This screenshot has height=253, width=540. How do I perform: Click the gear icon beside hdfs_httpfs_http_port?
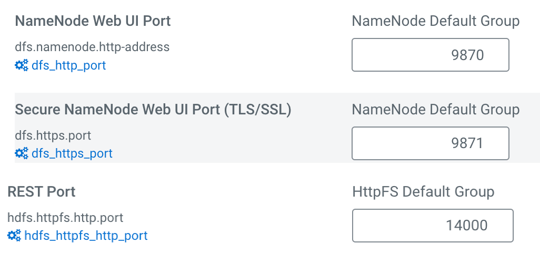[14, 236]
